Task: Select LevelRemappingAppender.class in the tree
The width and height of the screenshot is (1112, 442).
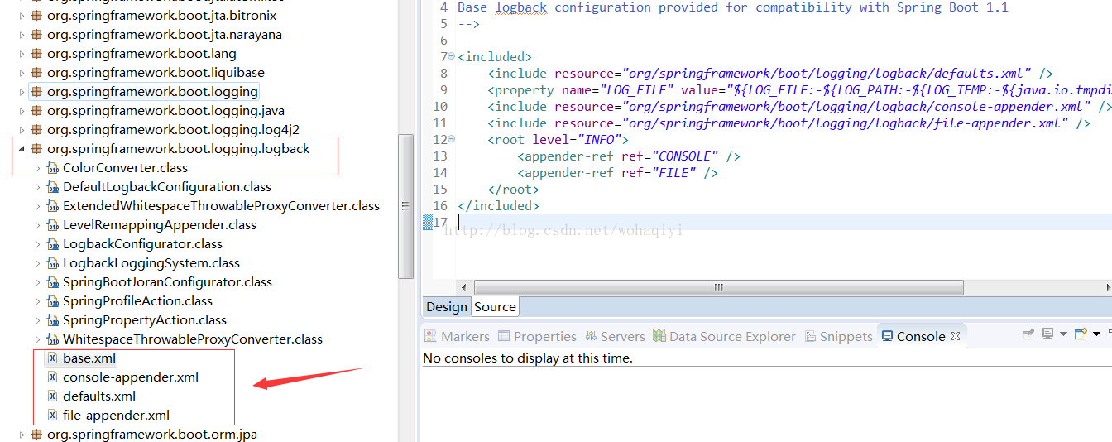Action: [x=160, y=225]
